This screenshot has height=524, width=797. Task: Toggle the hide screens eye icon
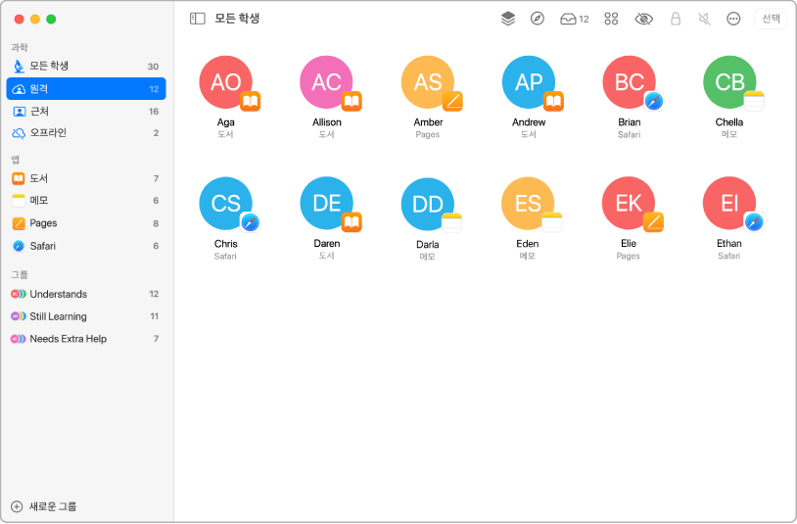pos(643,19)
